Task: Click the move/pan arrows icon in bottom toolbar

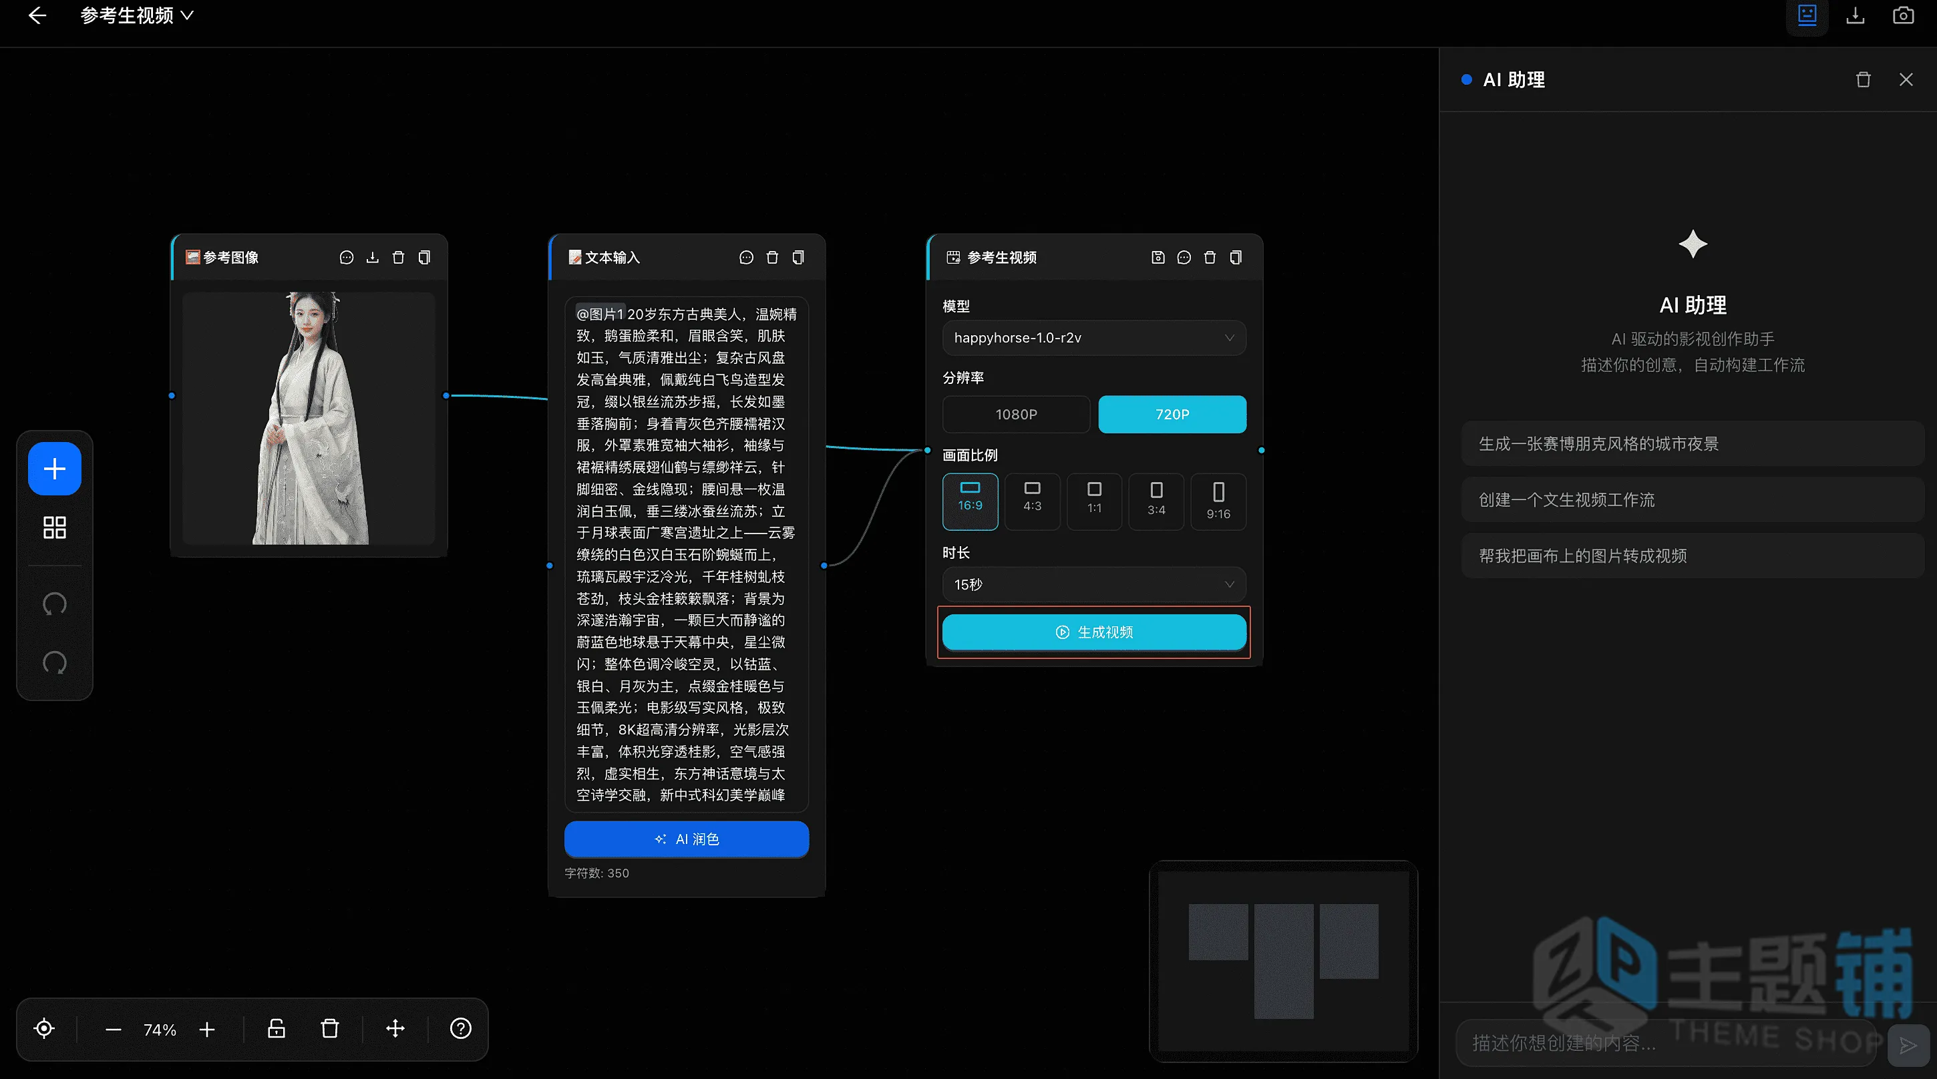Action: [x=395, y=1030]
